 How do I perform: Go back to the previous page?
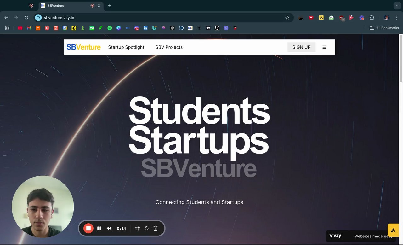point(6,18)
